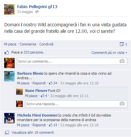Open Fabio Pellegrini's profile picture thumbnail
The image size is (131, 137).
click(9, 9)
